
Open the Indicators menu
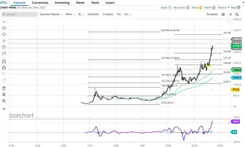click(93, 14)
